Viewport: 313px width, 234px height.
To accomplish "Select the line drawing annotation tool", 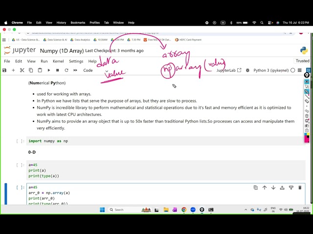I will tap(307, 97).
